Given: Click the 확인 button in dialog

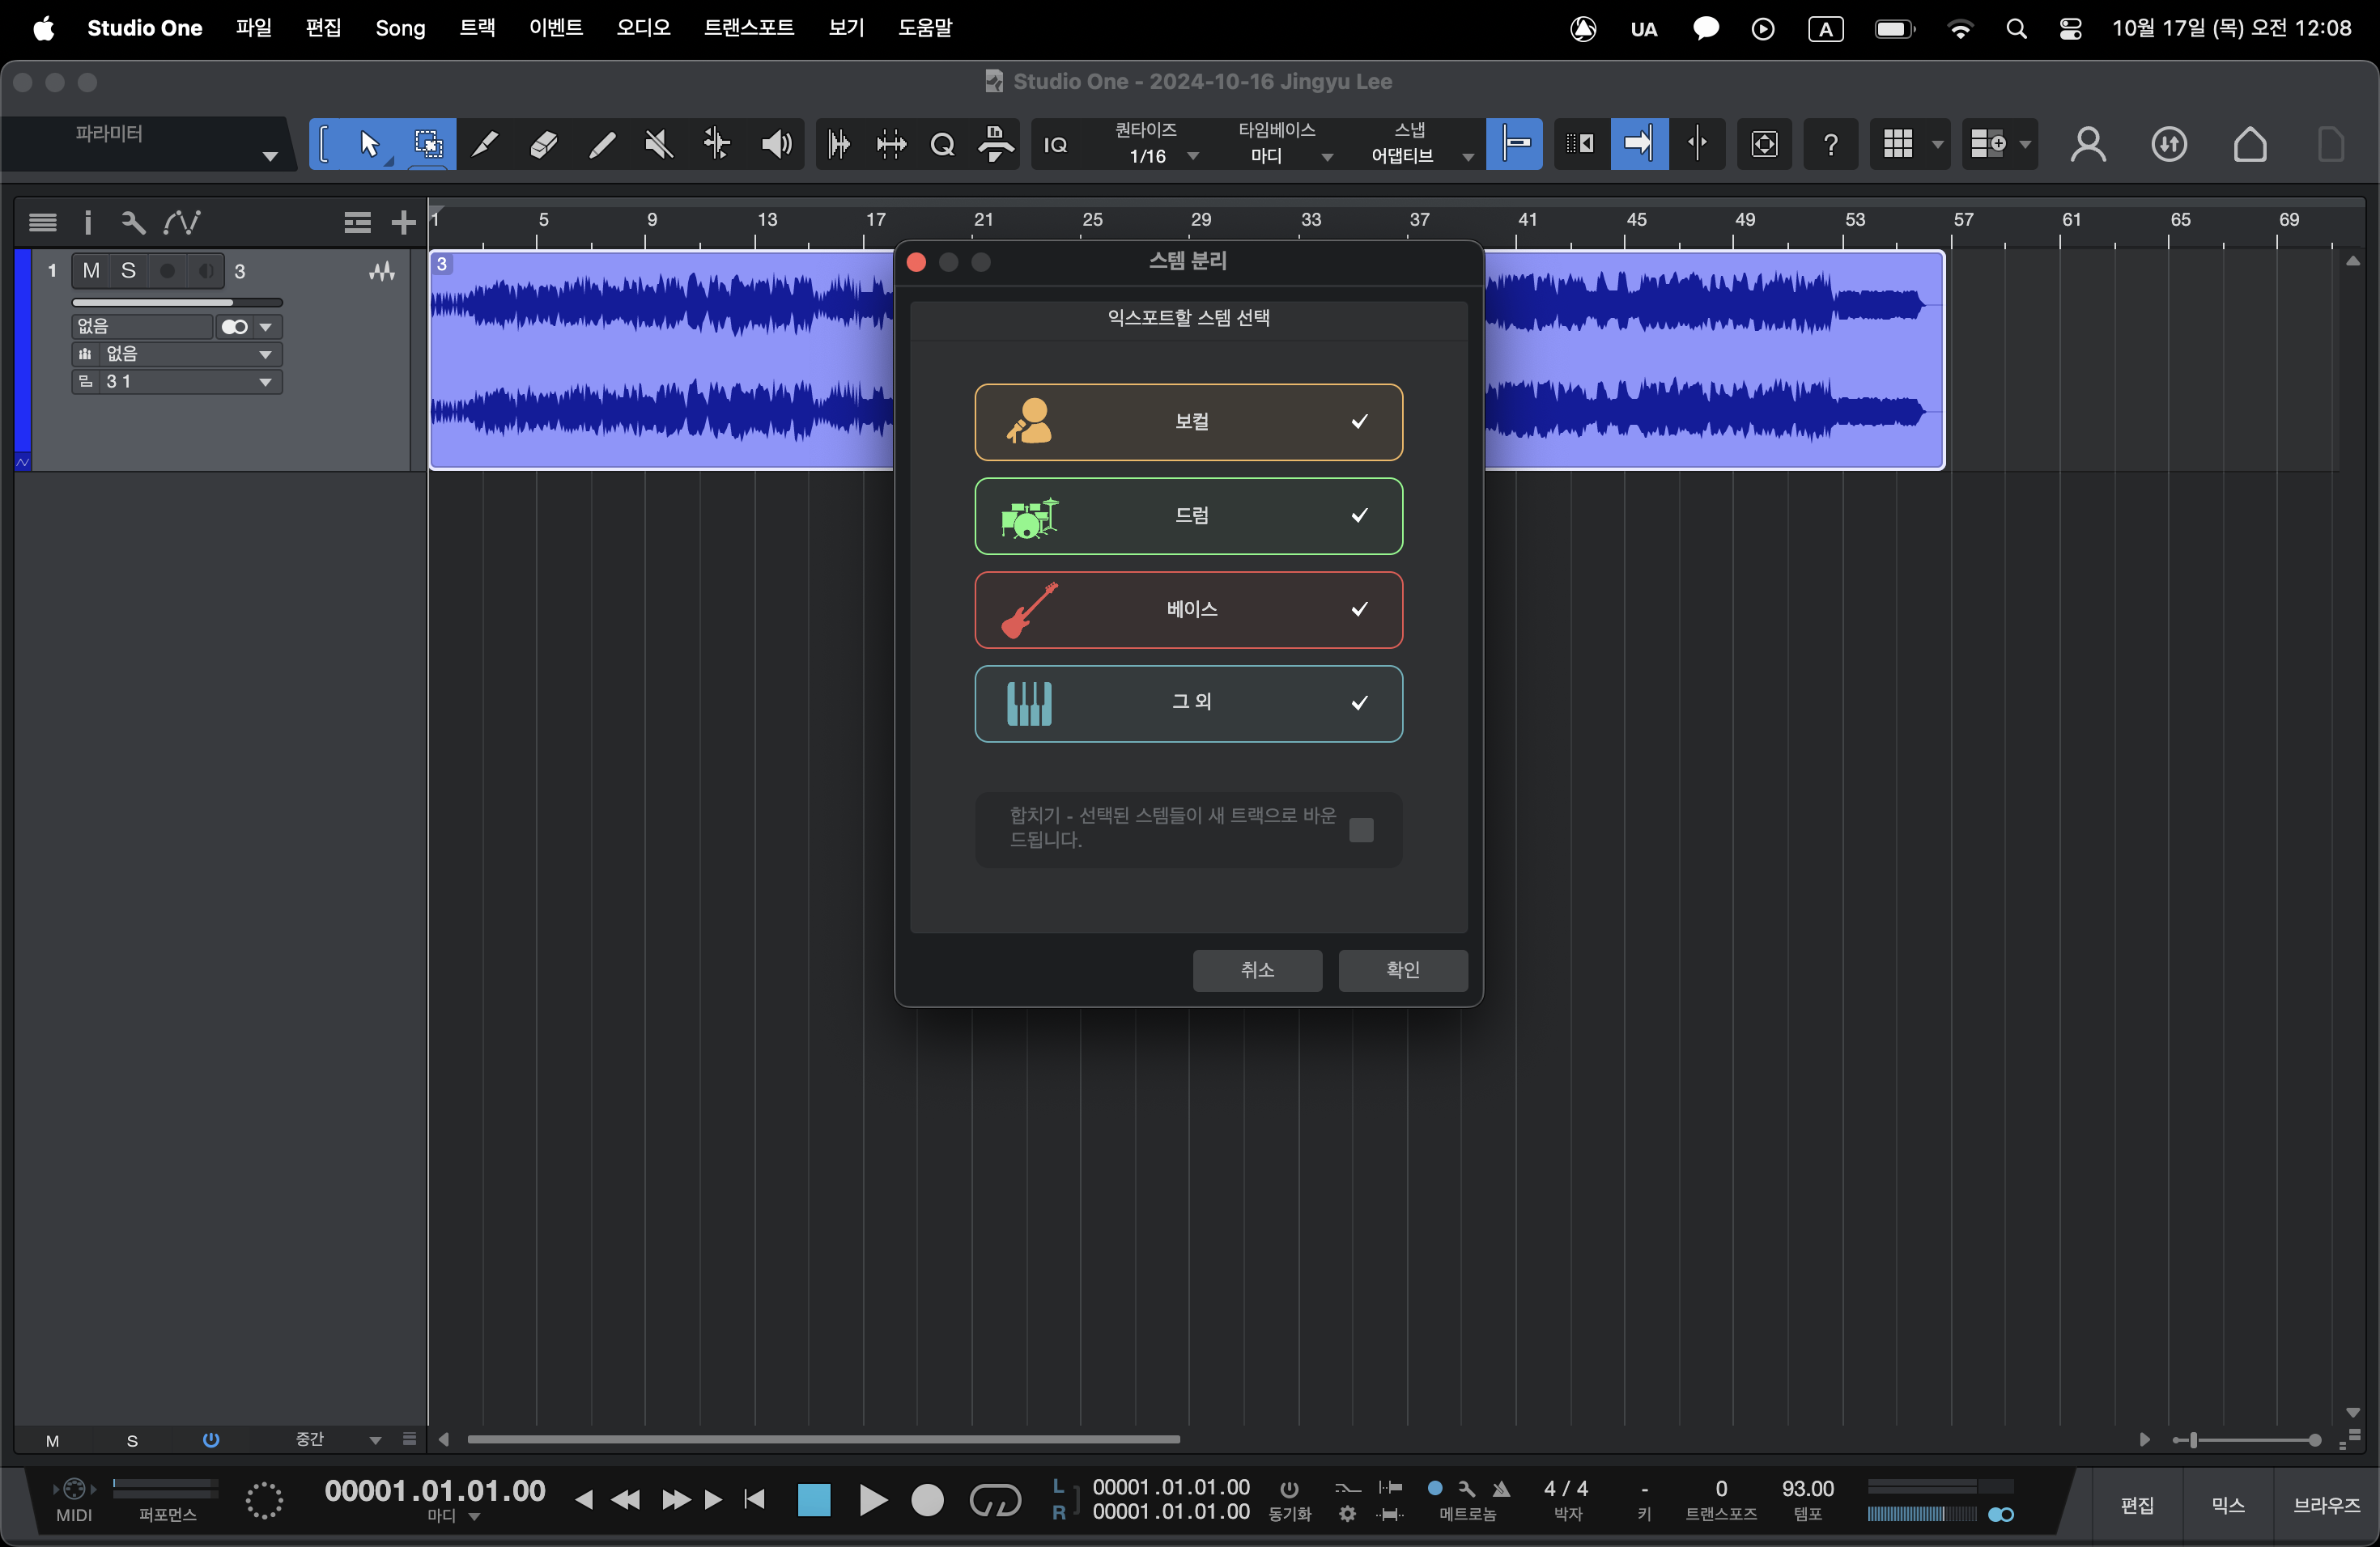Looking at the screenshot, I should point(1403,970).
